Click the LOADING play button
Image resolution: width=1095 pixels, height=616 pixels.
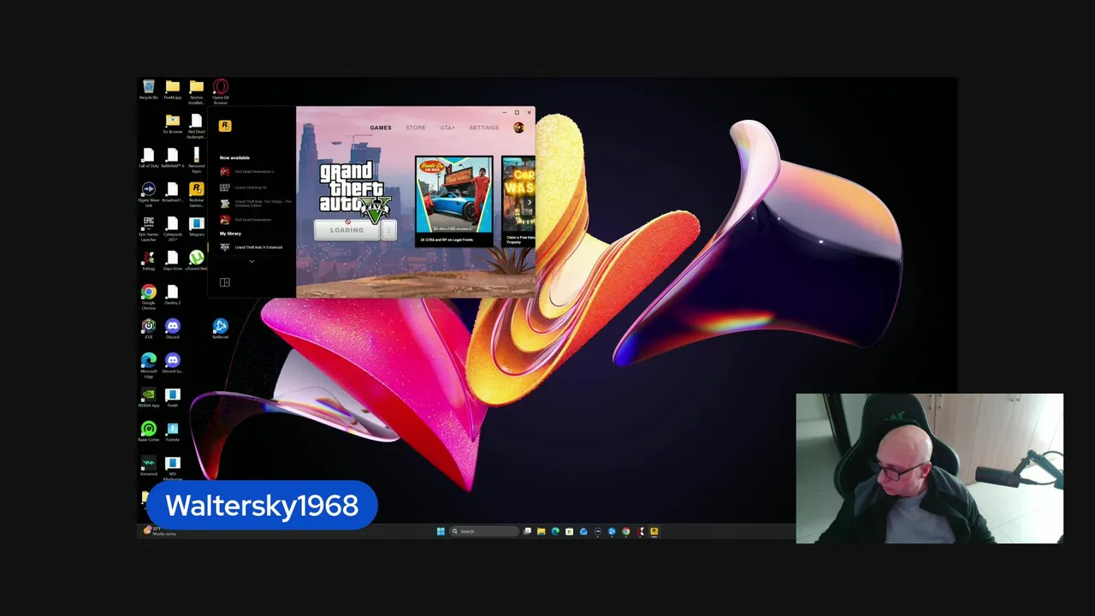[347, 230]
